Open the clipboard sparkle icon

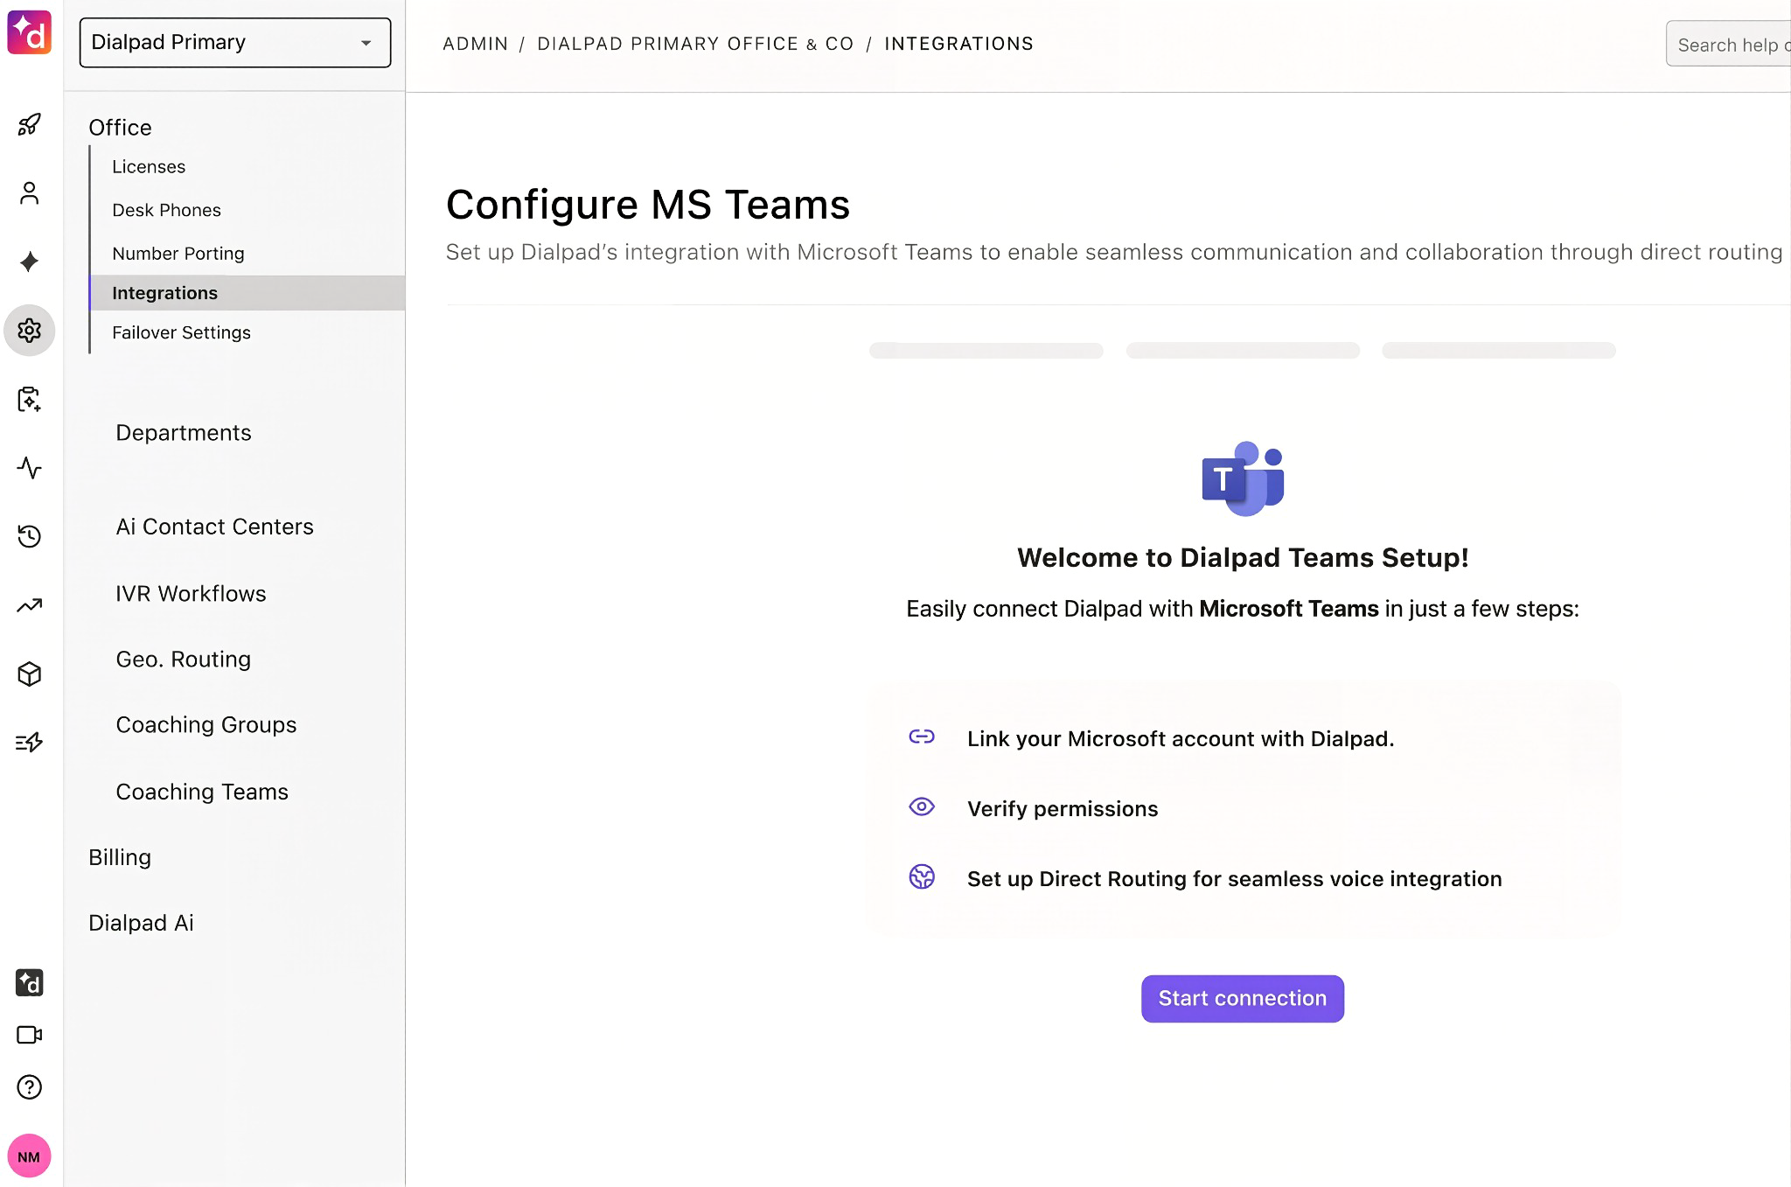pos(29,399)
